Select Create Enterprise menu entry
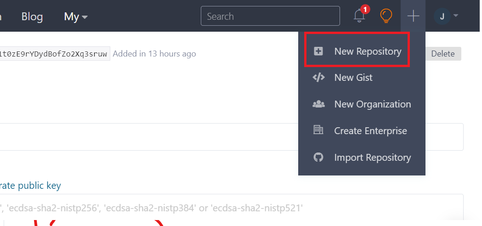The image size is (482, 226). click(362, 130)
